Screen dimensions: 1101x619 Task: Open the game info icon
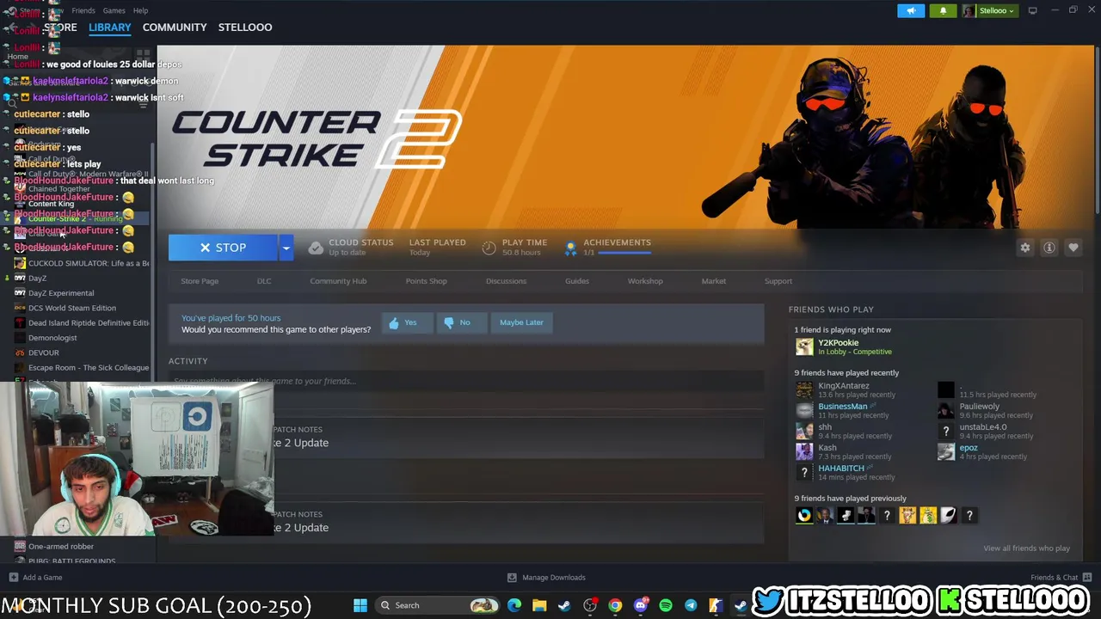(x=1049, y=248)
